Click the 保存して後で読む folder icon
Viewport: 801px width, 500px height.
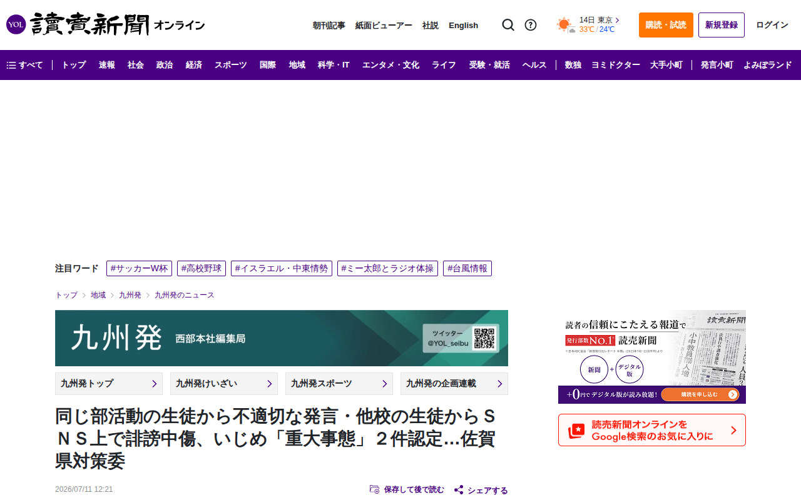pos(375,489)
